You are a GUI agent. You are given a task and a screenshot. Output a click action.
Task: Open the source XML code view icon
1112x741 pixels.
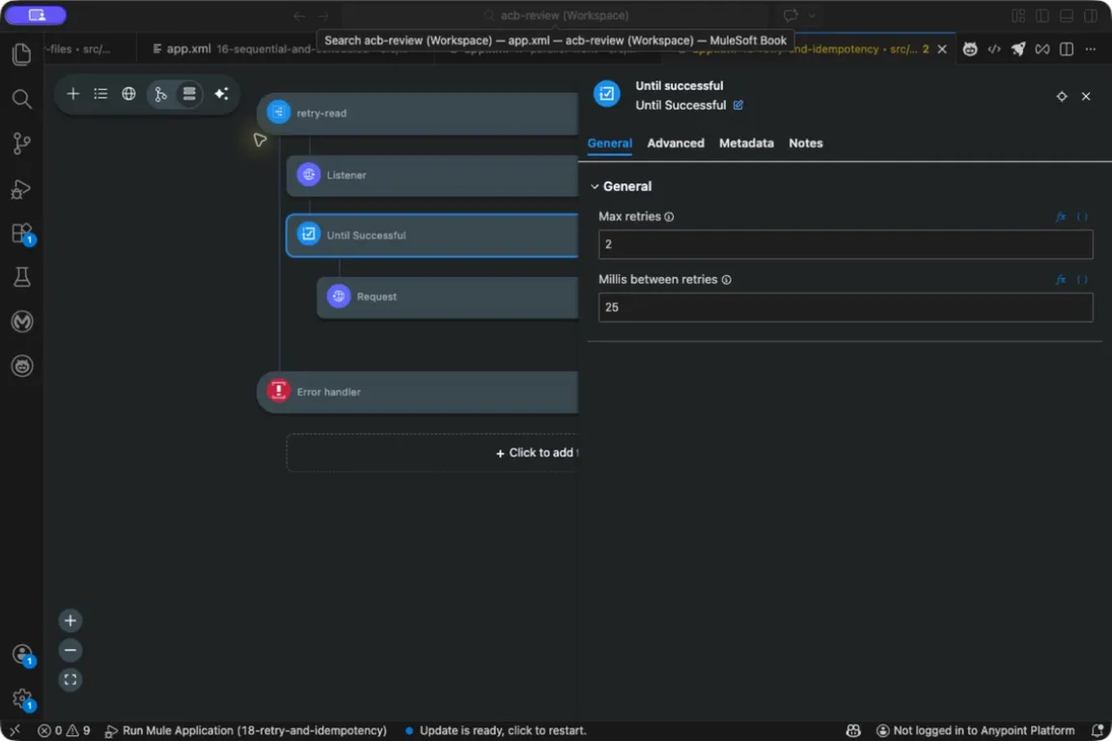pos(994,49)
